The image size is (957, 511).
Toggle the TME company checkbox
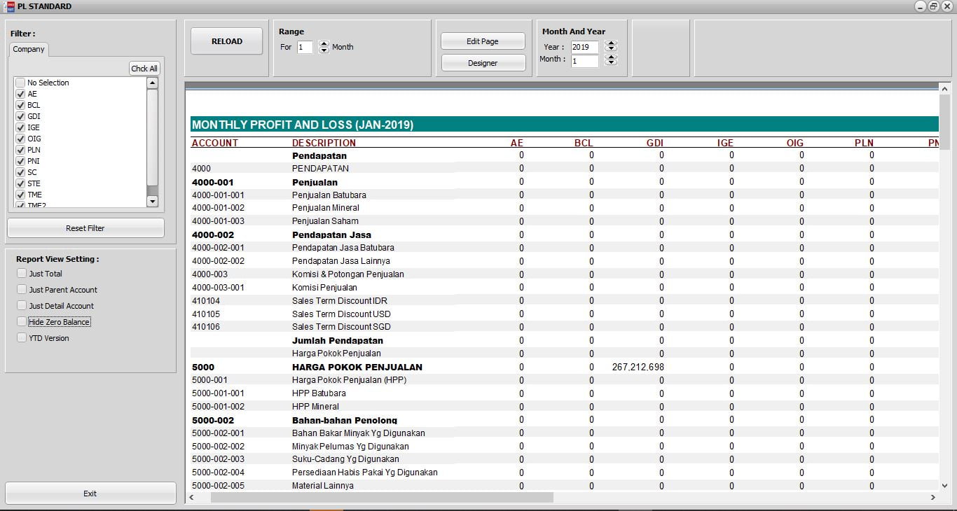click(20, 195)
